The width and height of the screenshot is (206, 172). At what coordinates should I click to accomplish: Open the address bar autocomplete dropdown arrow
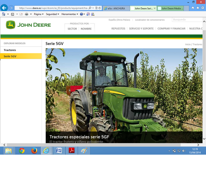tap(93, 8)
